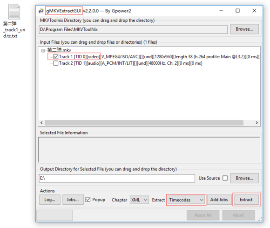This screenshot has height=228, width=270.
Task: Click the scroll left arrow in file list
Action: [41, 123]
